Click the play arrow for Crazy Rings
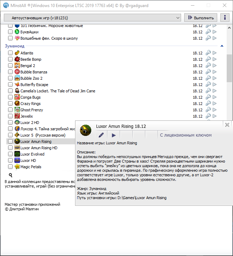233x256 pixels. coord(214,104)
